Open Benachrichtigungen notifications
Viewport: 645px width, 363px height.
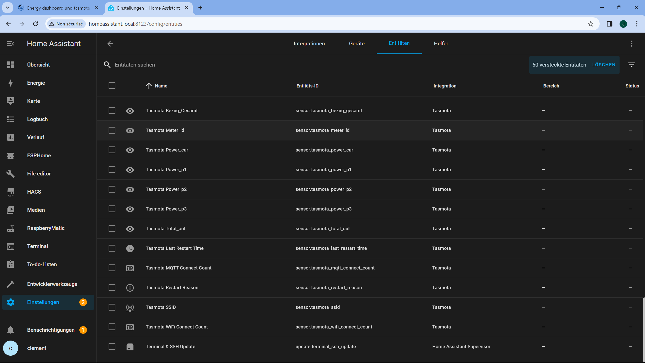click(x=48, y=330)
